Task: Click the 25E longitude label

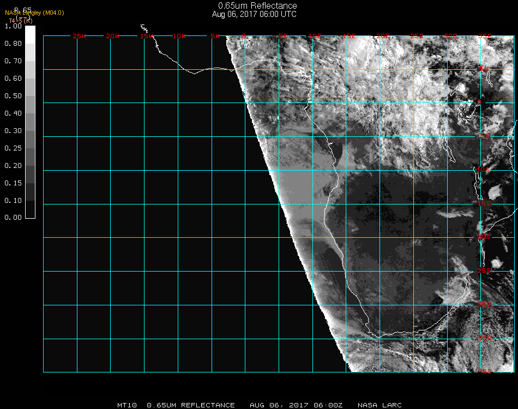Action: (417, 36)
